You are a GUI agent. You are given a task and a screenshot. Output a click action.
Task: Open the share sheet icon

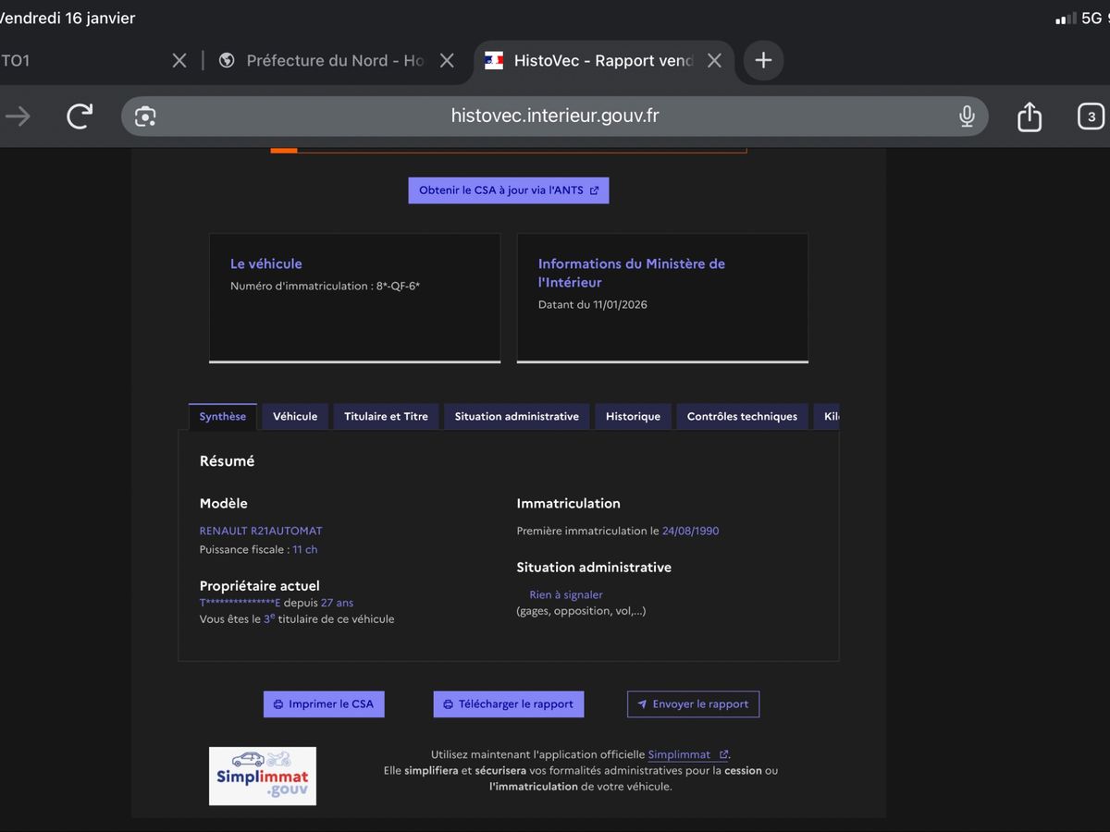point(1029,116)
